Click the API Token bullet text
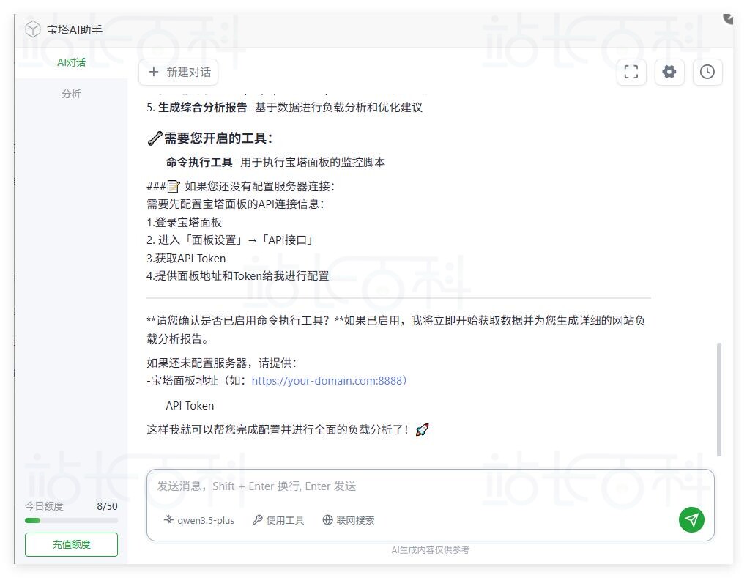Screen dimensions: 747x578 point(190,406)
